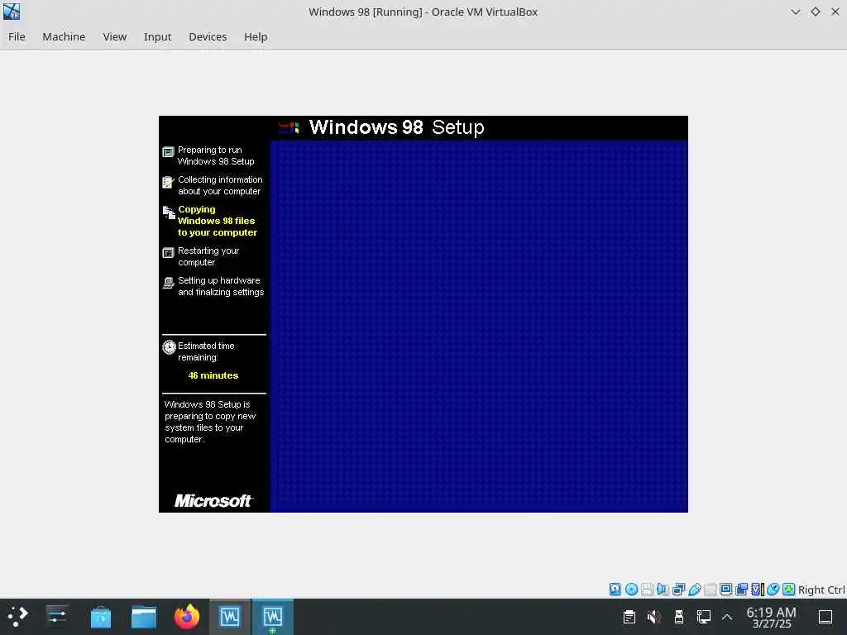This screenshot has width=847, height=635.
Task: Click the keyboard capture green arrow icon
Action: 788,589
